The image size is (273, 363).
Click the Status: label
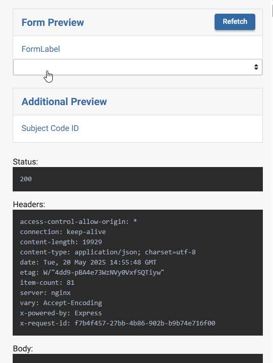pyautogui.click(x=25, y=161)
